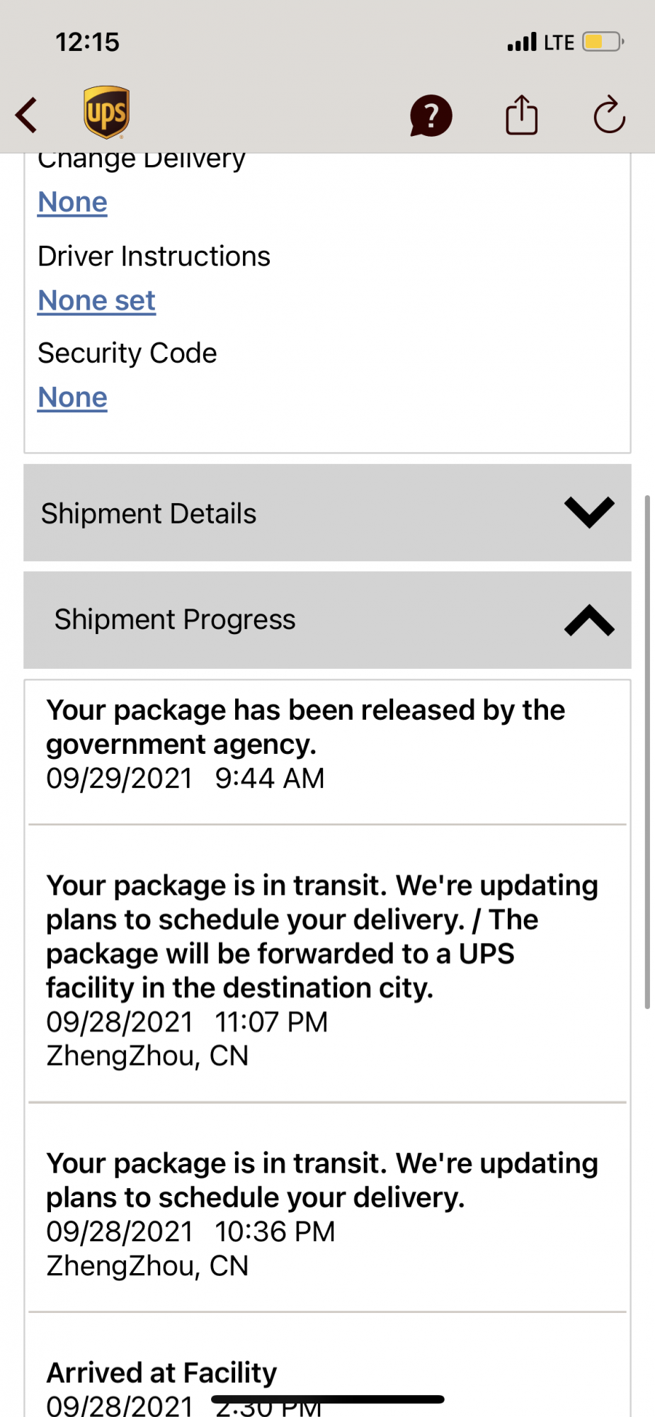Open the None link under Change Delivery

point(72,203)
